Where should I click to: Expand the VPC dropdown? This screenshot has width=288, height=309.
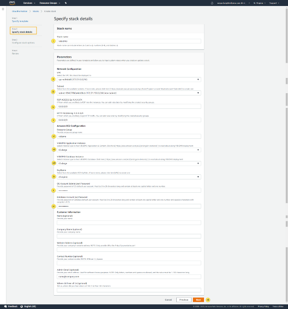[128, 79]
